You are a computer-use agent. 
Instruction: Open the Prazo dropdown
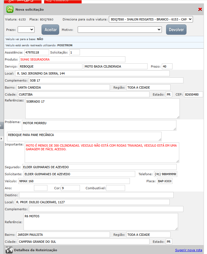26,29
